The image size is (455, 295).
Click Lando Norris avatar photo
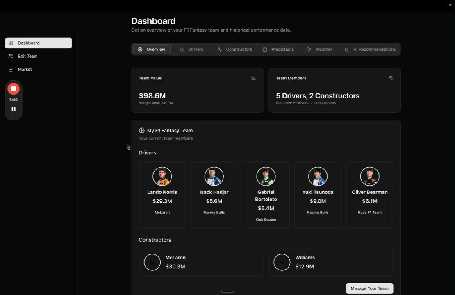pyautogui.click(x=162, y=176)
